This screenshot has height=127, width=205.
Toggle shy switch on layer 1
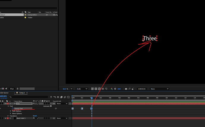(34, 104)
